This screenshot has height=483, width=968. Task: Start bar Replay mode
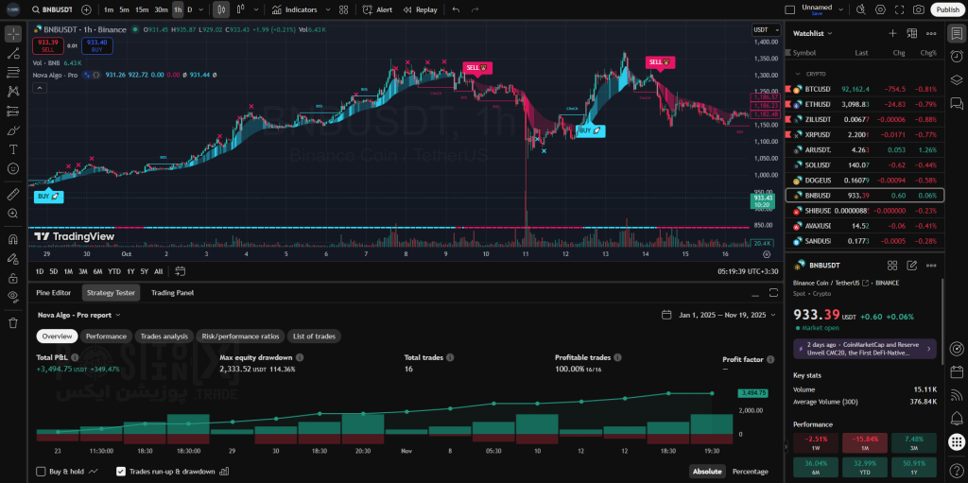[420, 9]
